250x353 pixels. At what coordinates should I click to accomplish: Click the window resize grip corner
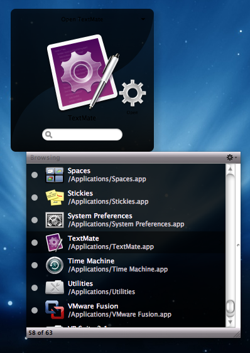(236, 334)
